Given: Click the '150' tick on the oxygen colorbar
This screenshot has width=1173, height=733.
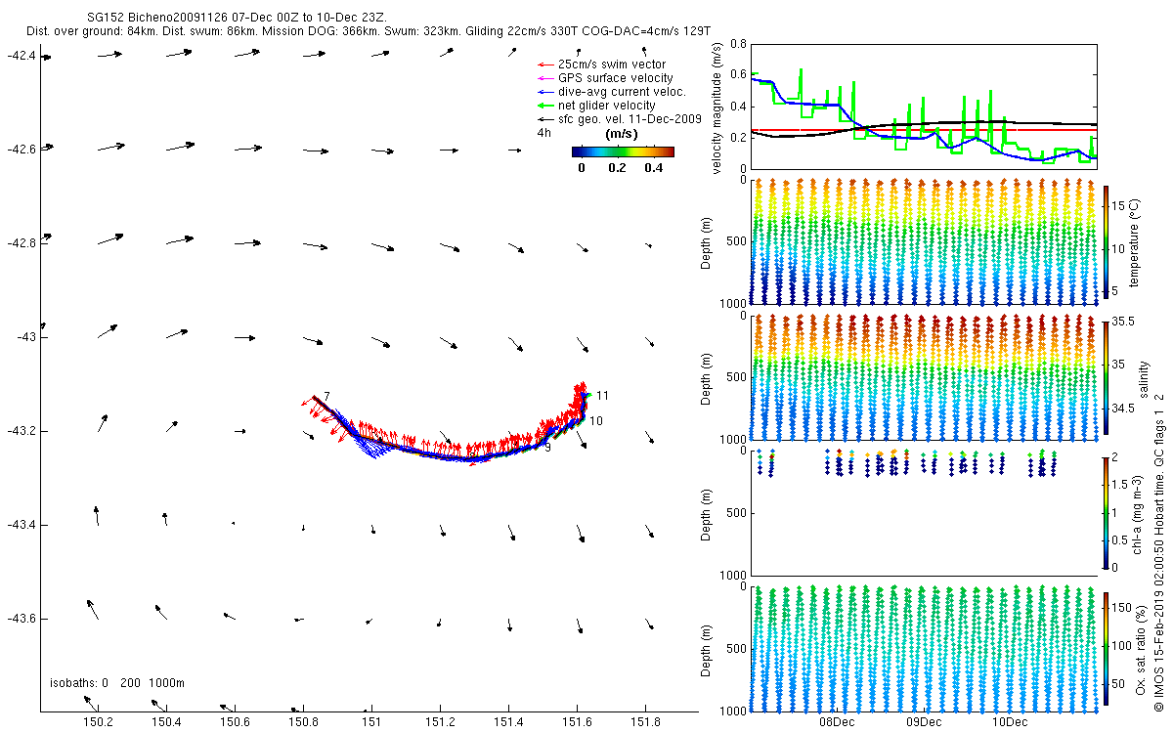Looking at the screenshot, I should 1122,607.
